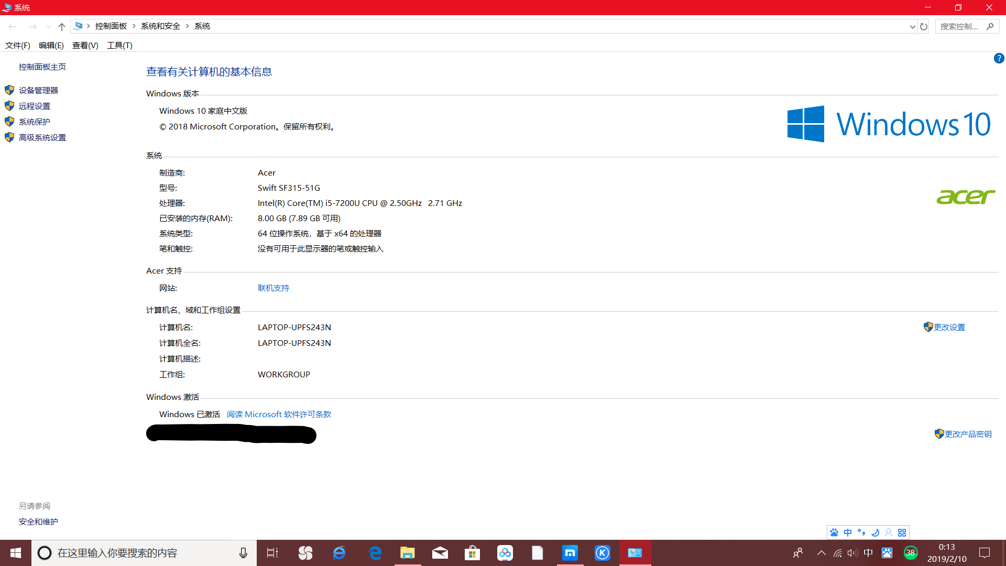
Task: Open the clock showing 0:13 2019/2/10
Action: pyautogui.click(x=947, y=553)
